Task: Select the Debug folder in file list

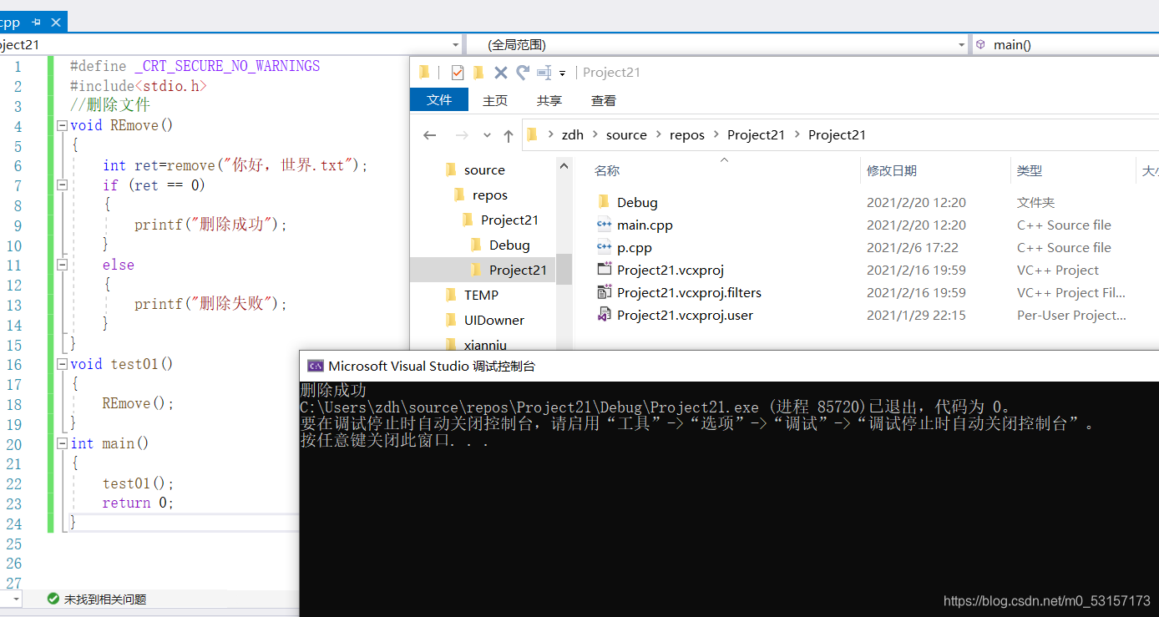Action: 637,202
